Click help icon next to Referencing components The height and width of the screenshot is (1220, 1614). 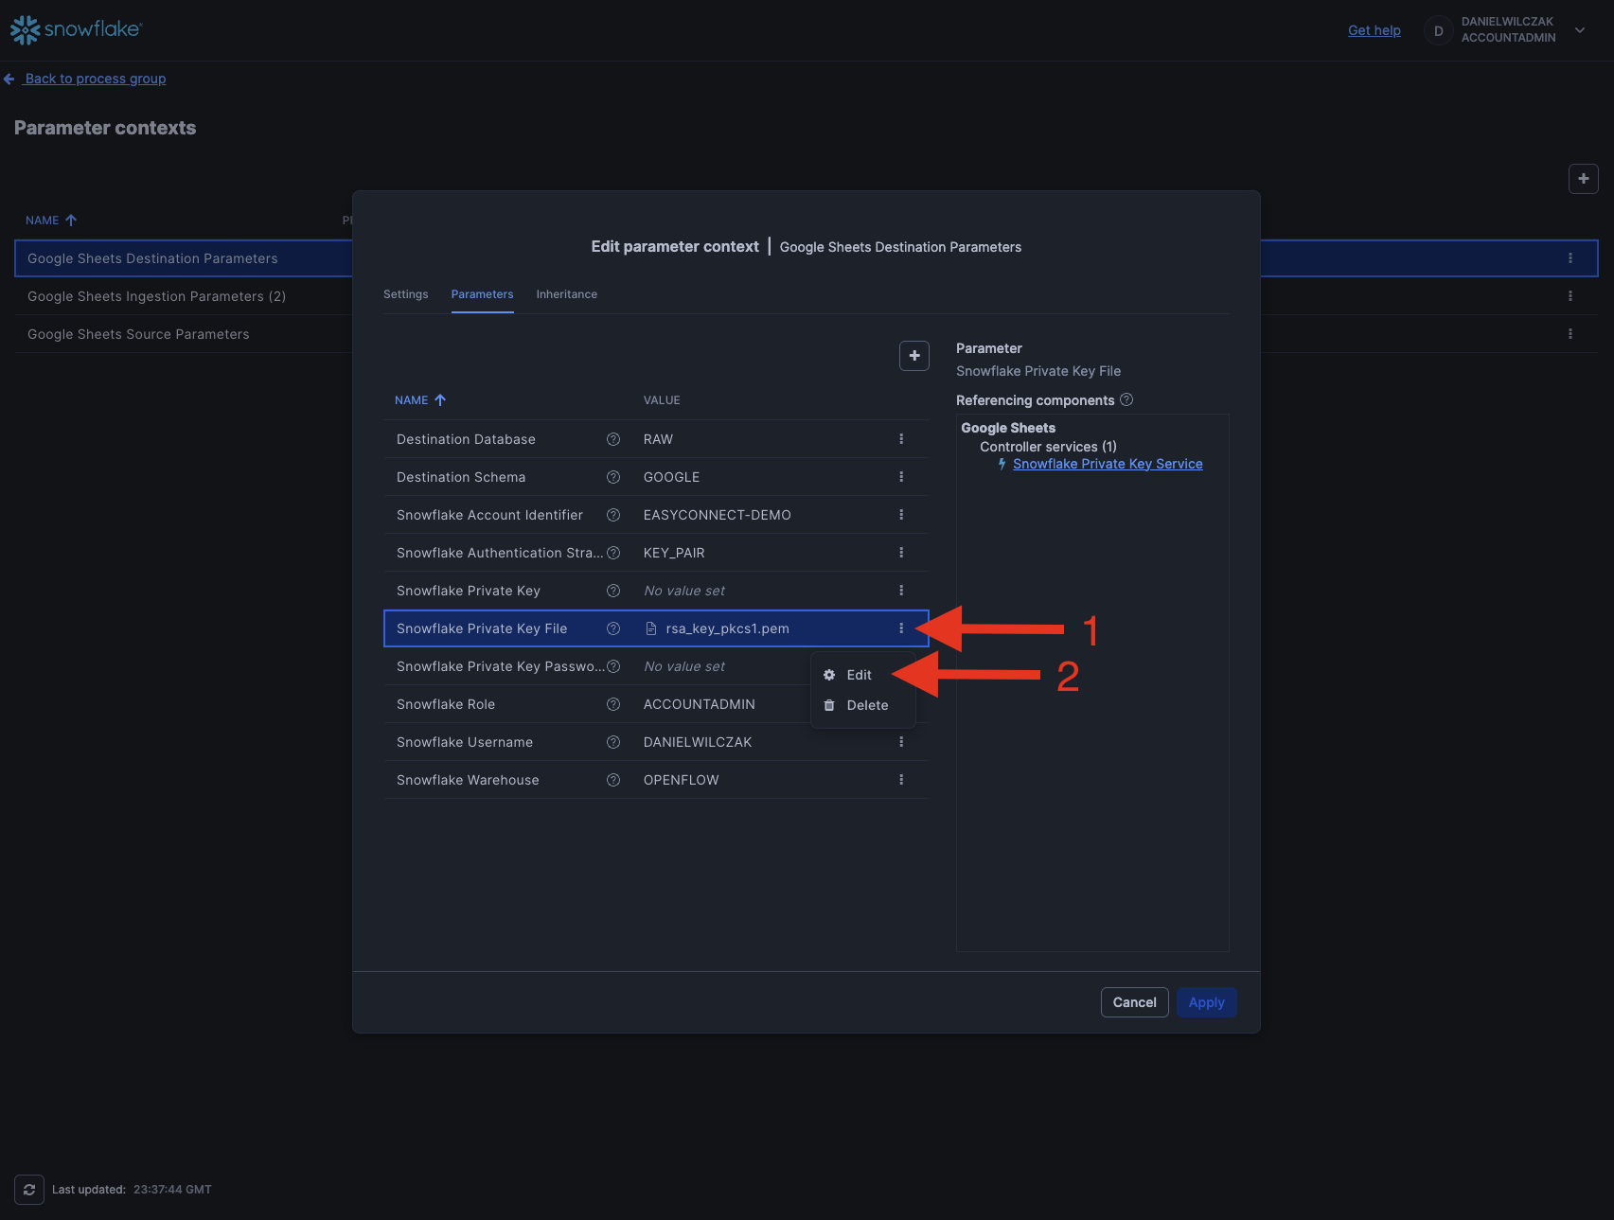pyautogui.click(x=1126, y=400)
